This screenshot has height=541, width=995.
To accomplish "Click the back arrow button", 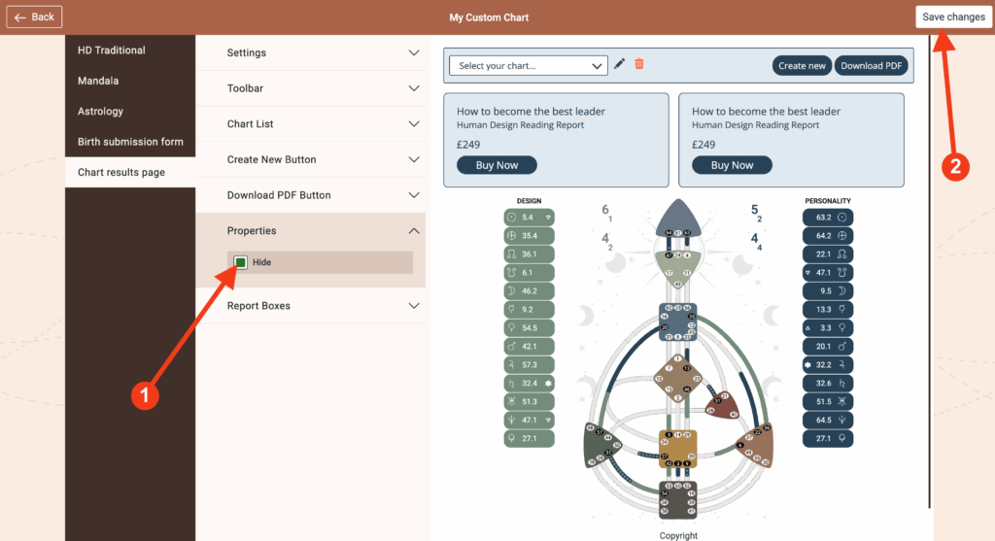I will coord(34,17).
